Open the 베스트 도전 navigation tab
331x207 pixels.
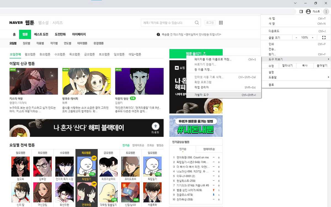click(x=41, y=34)
